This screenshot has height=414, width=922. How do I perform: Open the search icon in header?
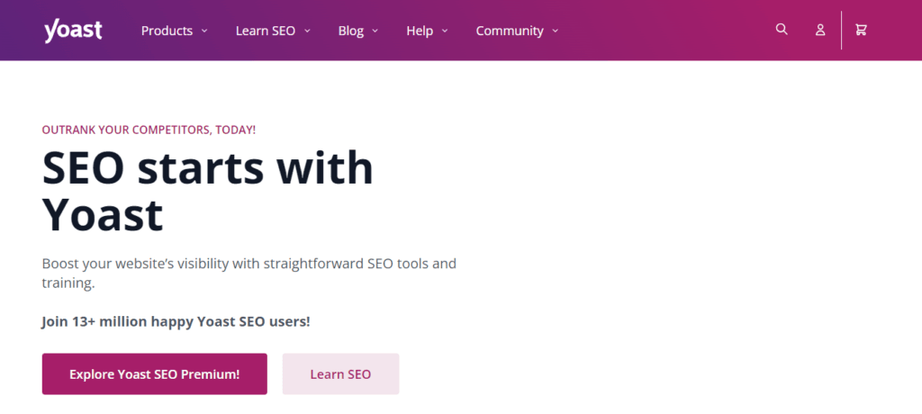782,30
